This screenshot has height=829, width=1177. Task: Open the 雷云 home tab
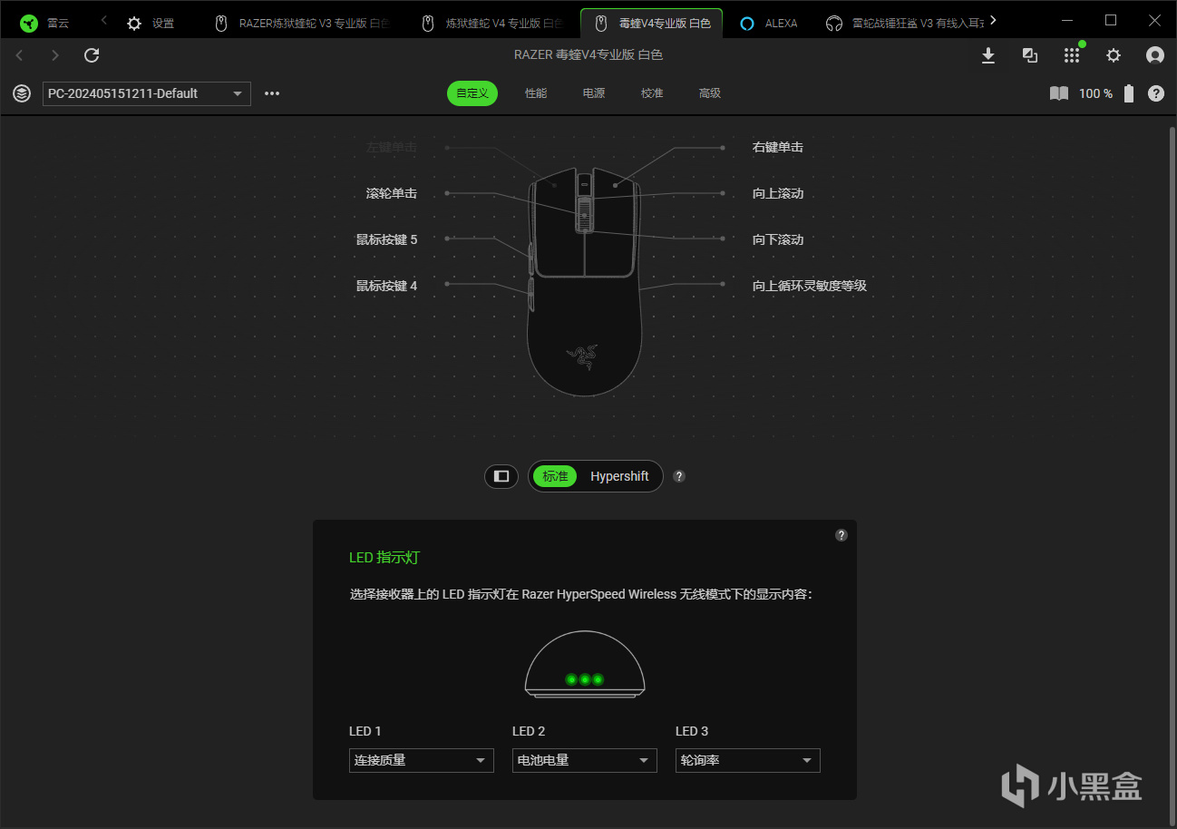click(45, 24)
